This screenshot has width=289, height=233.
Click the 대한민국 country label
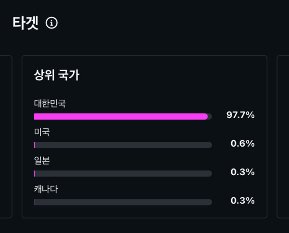point(50,103)
